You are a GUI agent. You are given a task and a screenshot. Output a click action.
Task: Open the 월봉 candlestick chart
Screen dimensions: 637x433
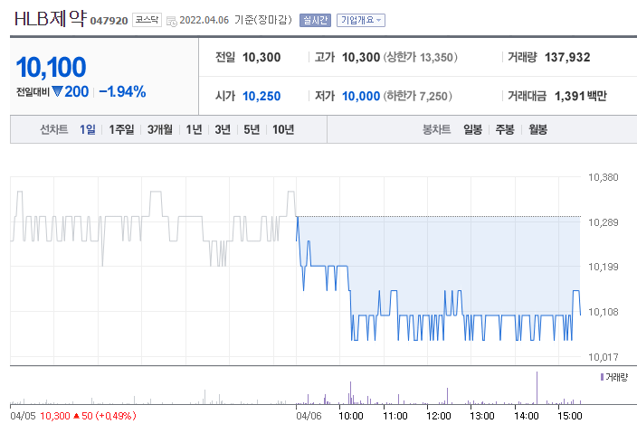pos(537,129)
